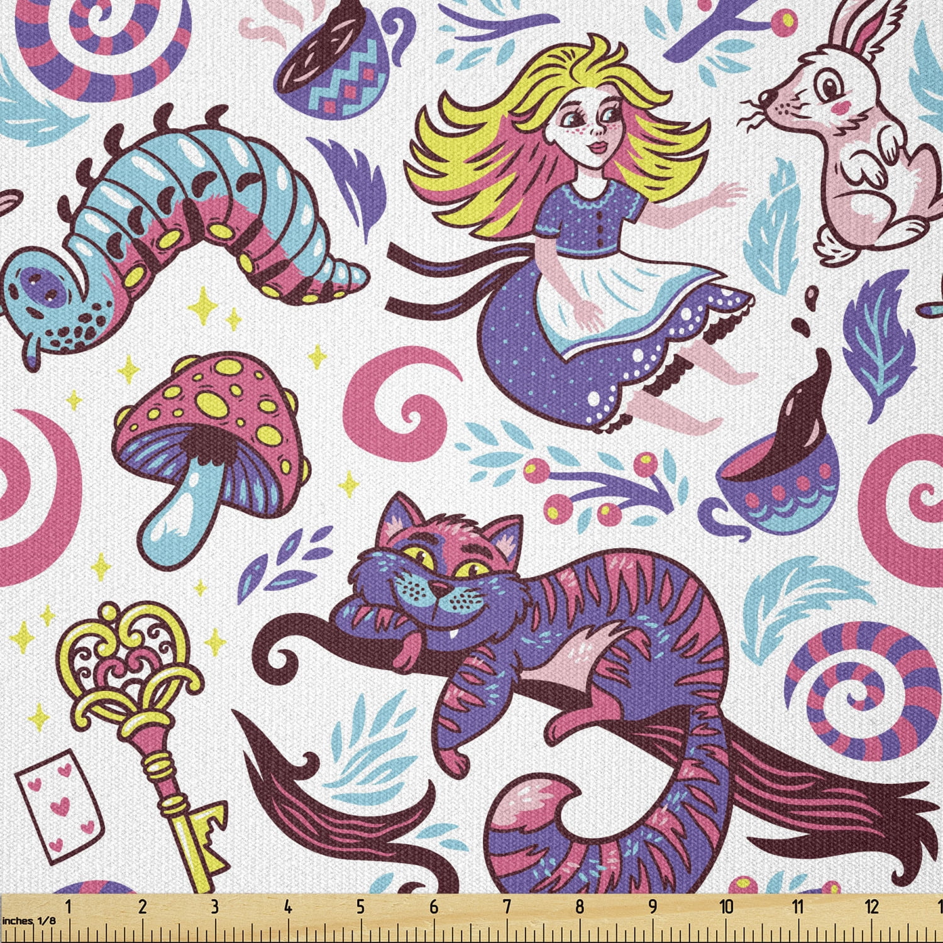
Task: Click the steaming teacup at the top
Action: click(333, 63)
